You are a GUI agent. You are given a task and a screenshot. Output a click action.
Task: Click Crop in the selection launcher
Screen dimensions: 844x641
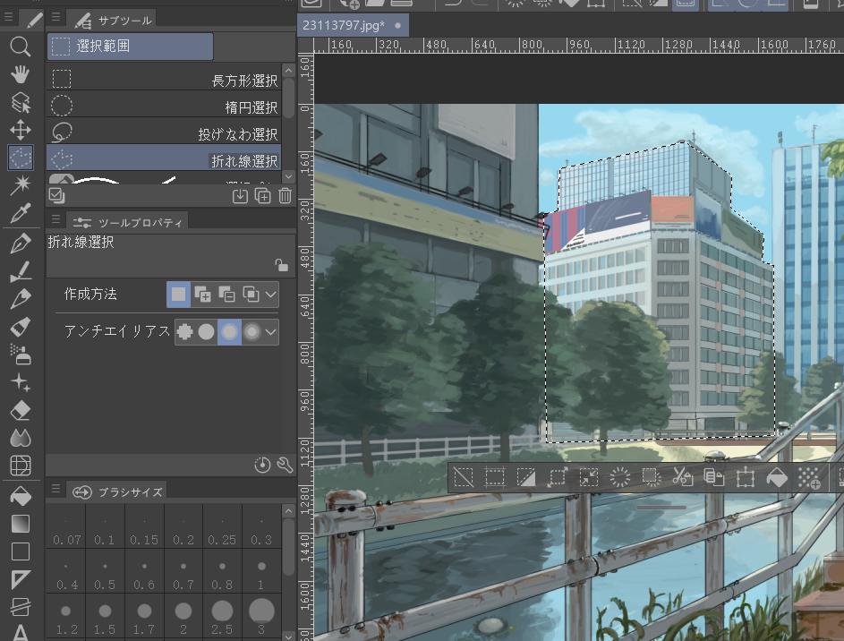495,477
